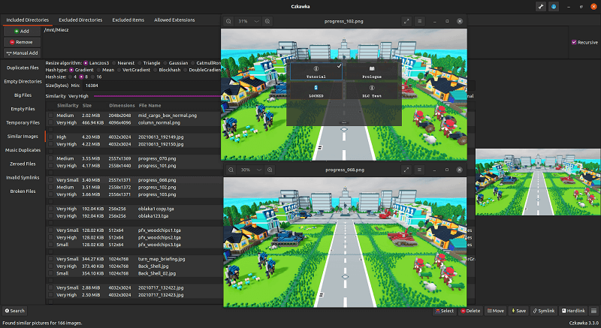Zoom out in the progress_102.png viewer
Image resolution: width=601 pixels, height=328 pixels.
230,21
